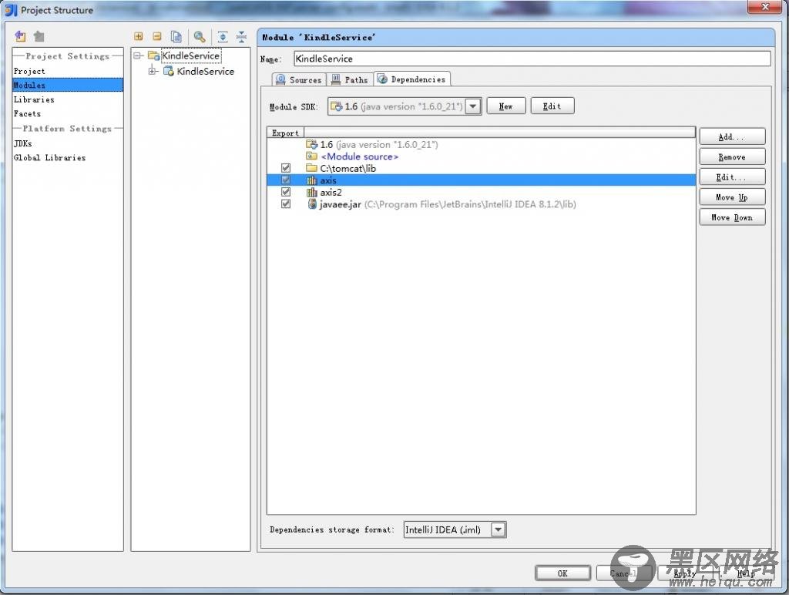Select the axis2 dependency row
This screenshot has height=595, width=789.
[x=482, y=192]
